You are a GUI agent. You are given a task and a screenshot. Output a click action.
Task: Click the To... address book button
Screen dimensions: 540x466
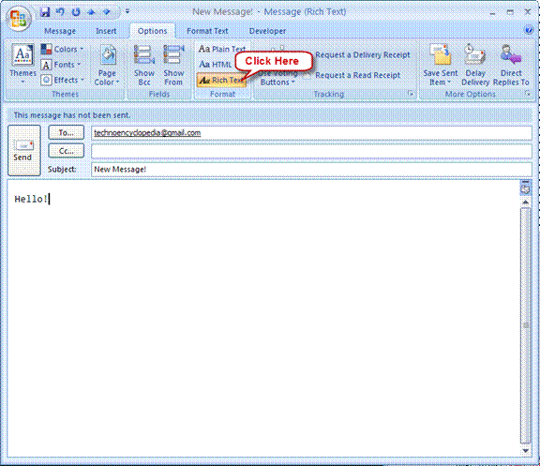tap(67, 132)
